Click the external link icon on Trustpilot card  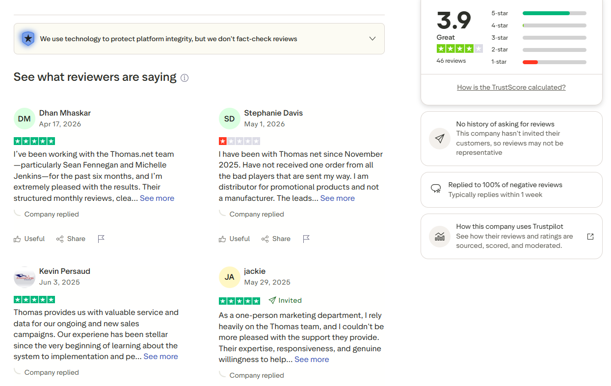590,237
